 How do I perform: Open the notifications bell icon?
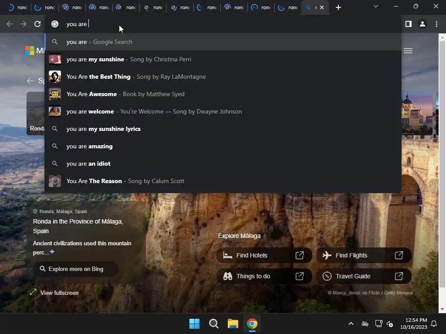(x=434, y=324)
